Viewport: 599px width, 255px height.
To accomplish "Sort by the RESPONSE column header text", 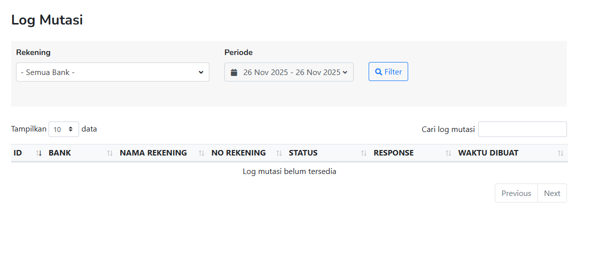I will point(393,153).
